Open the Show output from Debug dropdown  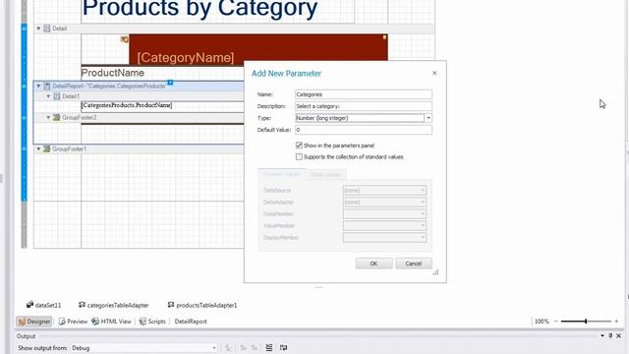[214, 348]
